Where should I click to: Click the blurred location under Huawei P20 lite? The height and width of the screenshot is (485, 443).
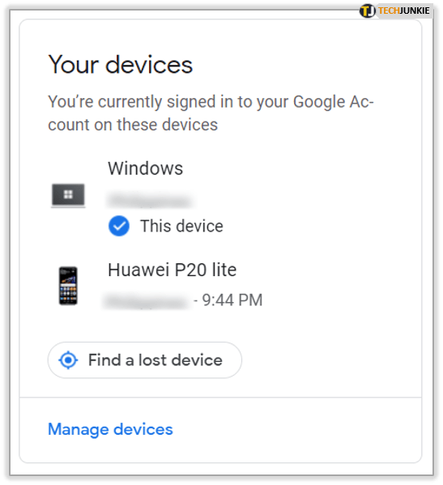[x=146, y=301]
